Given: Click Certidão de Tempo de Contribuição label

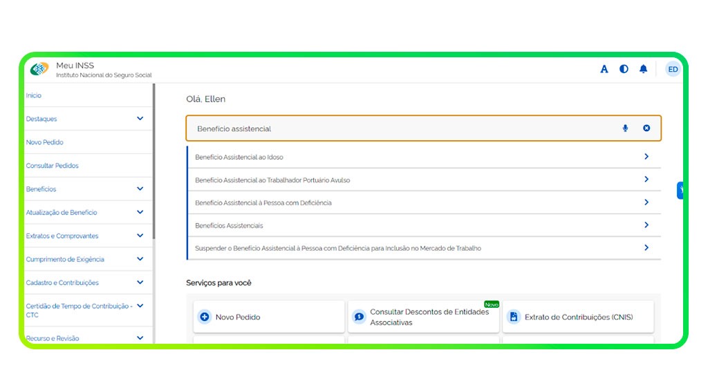Looking at the screenshot, I should [79, 311].
